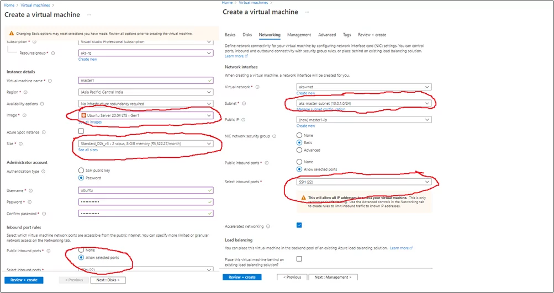
Task: Click See all sizes link
Action: click(x=88, y=150)
